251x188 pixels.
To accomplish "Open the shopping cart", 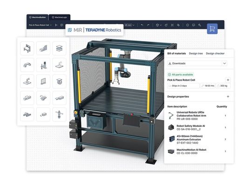I will click(x=212, y=29).
